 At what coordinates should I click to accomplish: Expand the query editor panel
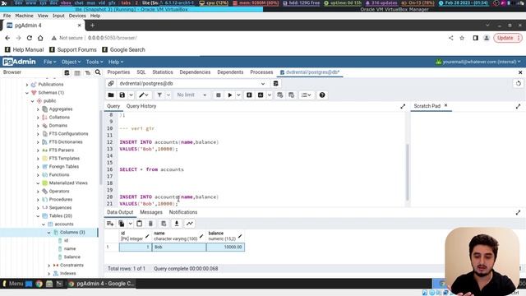tap(403, 106)
